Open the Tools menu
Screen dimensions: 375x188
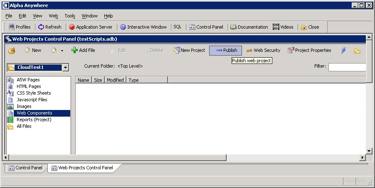click(x=70, y=16)
